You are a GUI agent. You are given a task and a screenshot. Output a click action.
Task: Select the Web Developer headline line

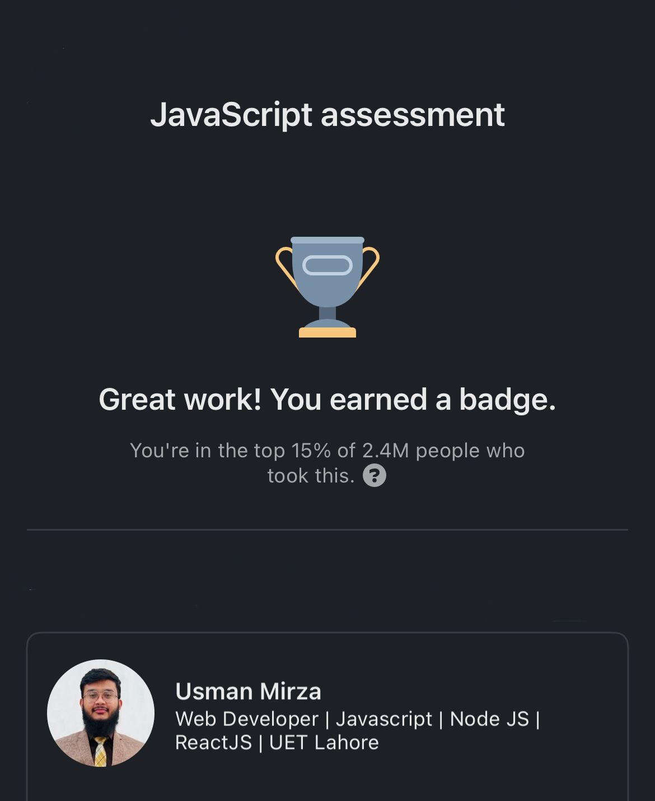click(357, 719)
